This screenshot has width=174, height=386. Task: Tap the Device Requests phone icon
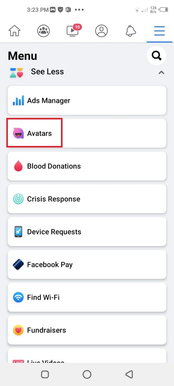pyautogui.click(x=18, y=232)
